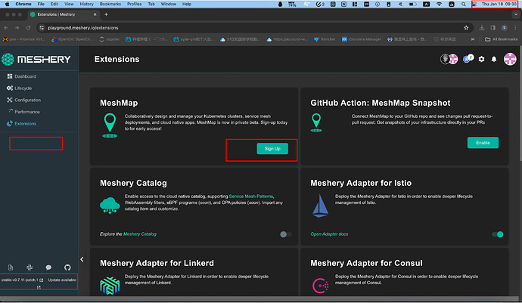
Task: Open Chrome three-dot menu
Action: coord(515,28)
